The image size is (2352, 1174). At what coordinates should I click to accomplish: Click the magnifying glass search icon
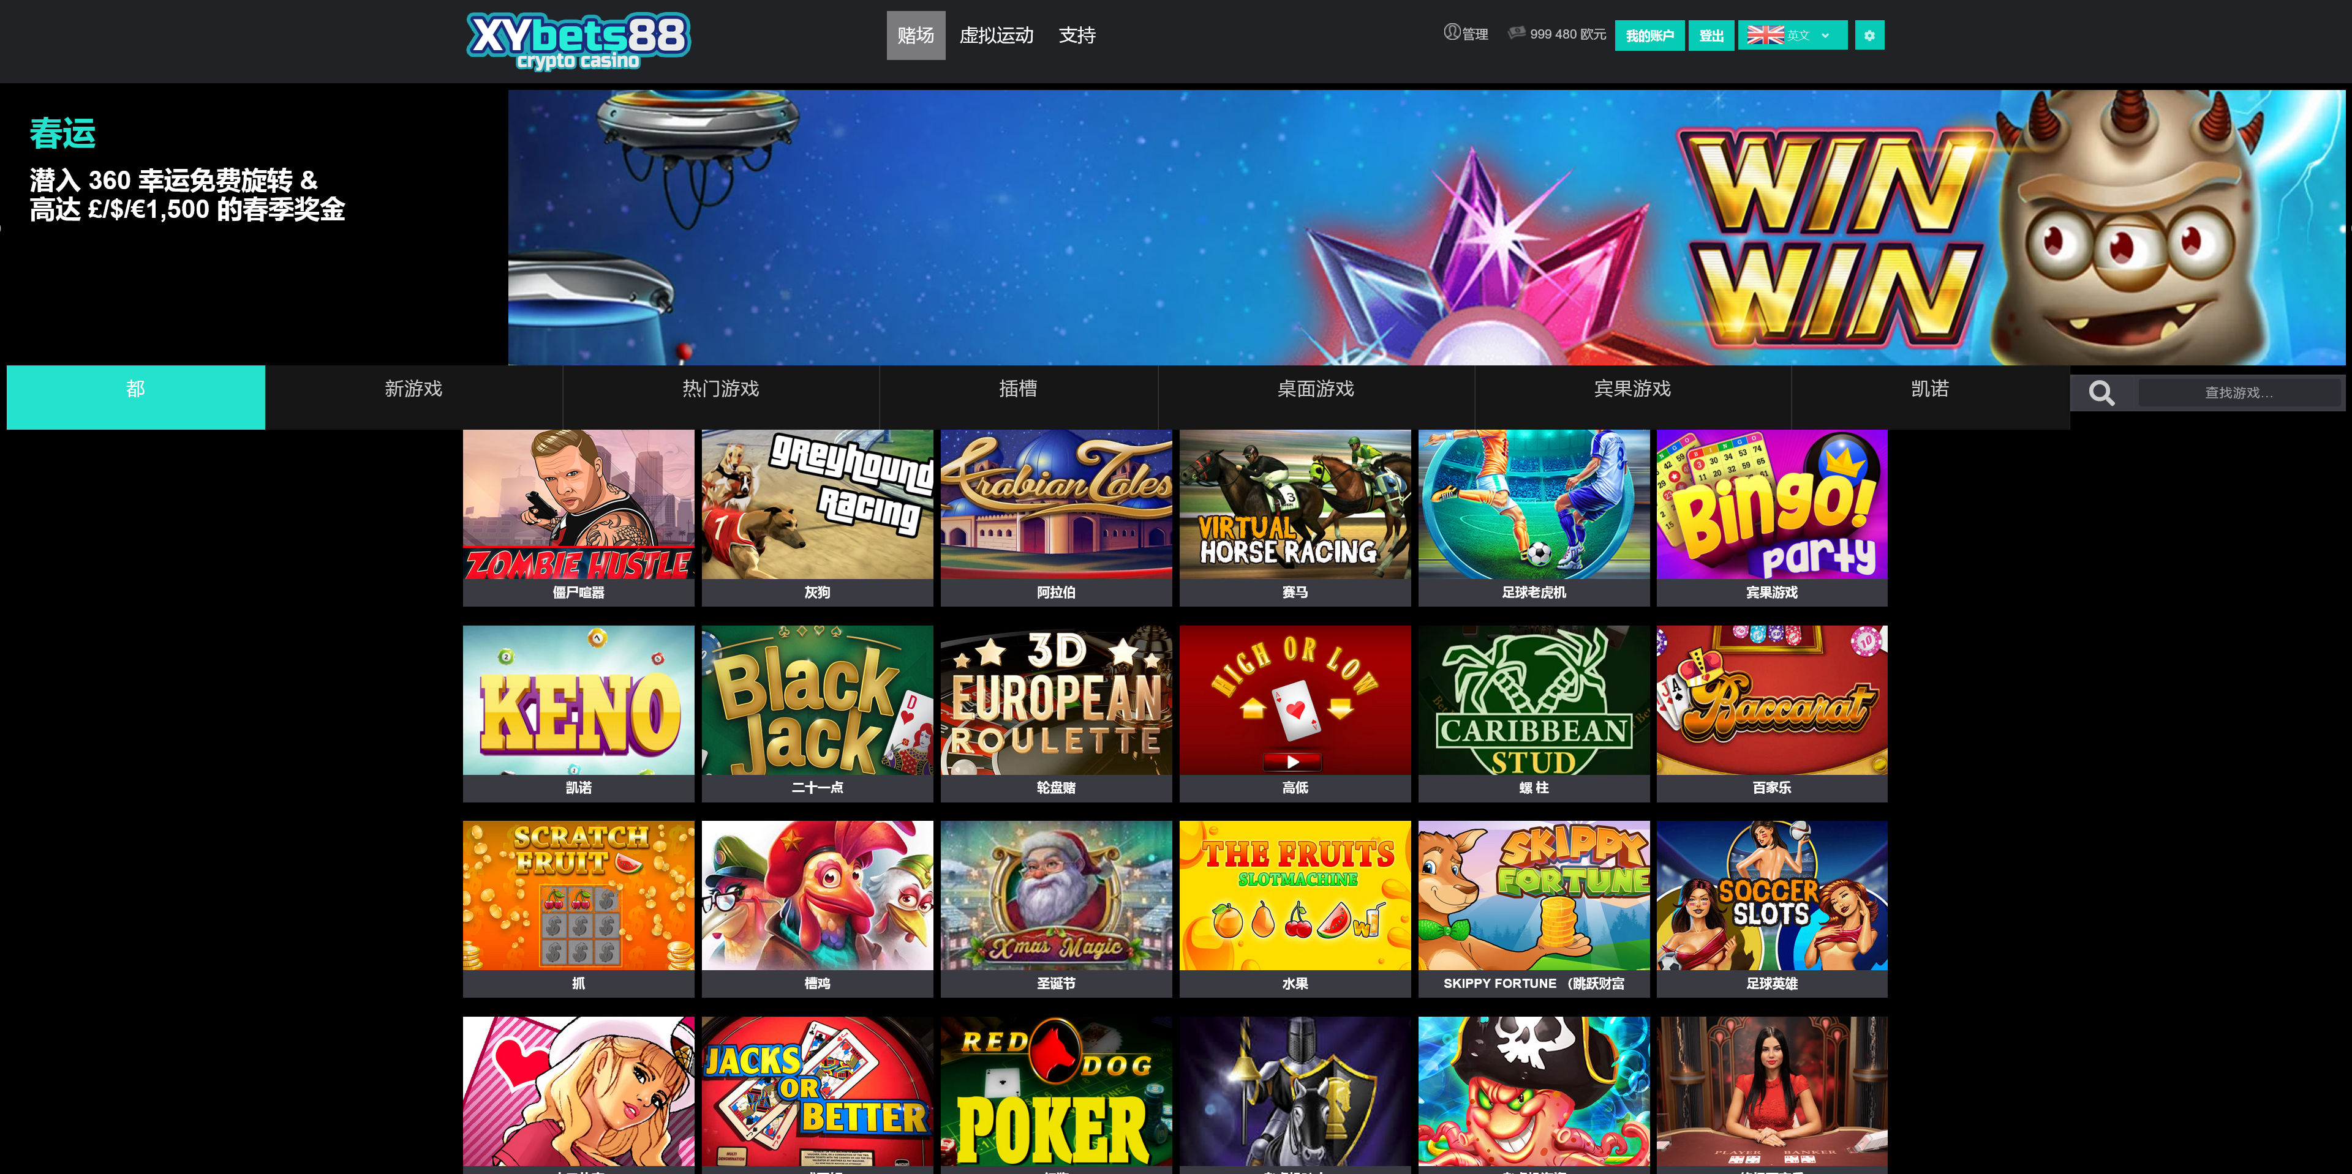pyautogui.click(x=2101, y=393)
